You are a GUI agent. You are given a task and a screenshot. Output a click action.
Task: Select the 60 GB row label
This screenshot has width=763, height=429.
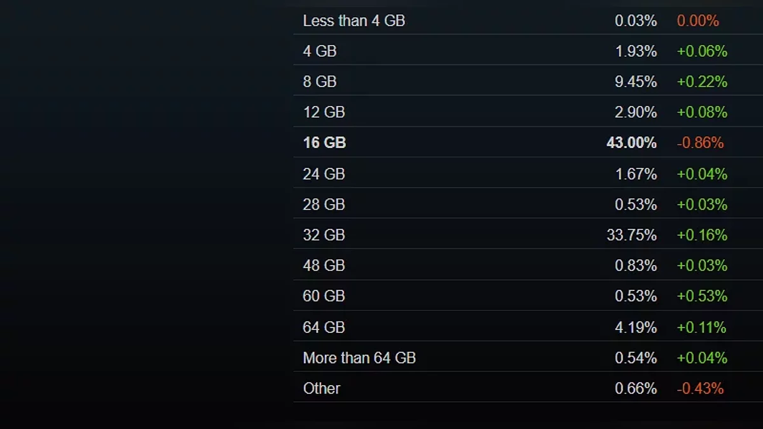click(324, 296)
